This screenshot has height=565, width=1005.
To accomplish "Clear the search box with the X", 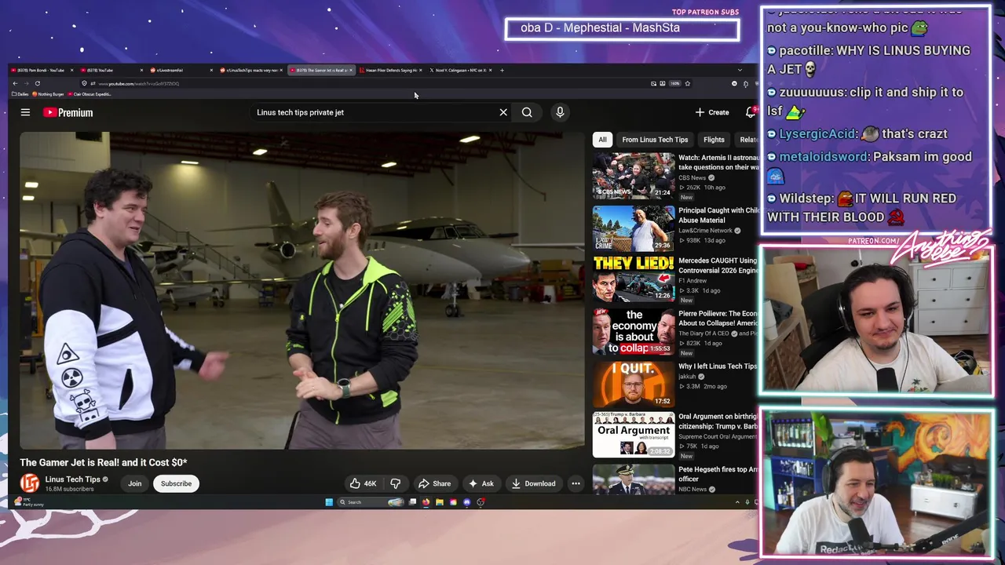I will (x=503, y=112).
